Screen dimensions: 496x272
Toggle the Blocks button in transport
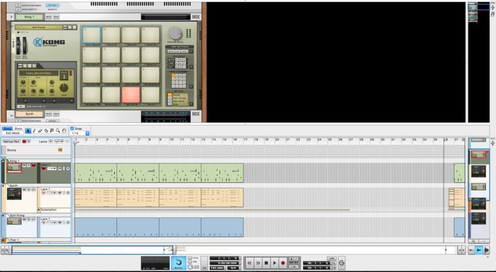coord(179,263)
